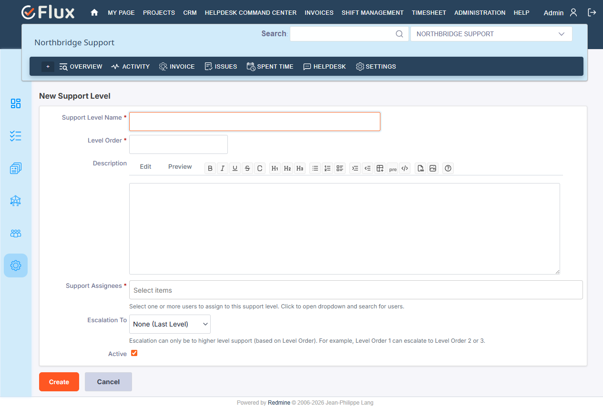Insert Heading 1
603x408 pixels.
[275, 168]
